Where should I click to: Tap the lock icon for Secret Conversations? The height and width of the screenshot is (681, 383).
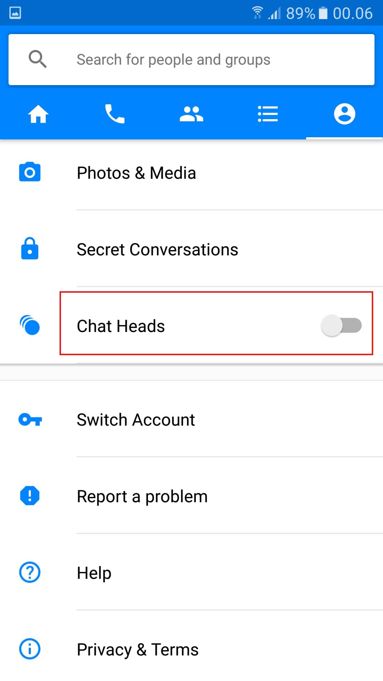(30, 248)
